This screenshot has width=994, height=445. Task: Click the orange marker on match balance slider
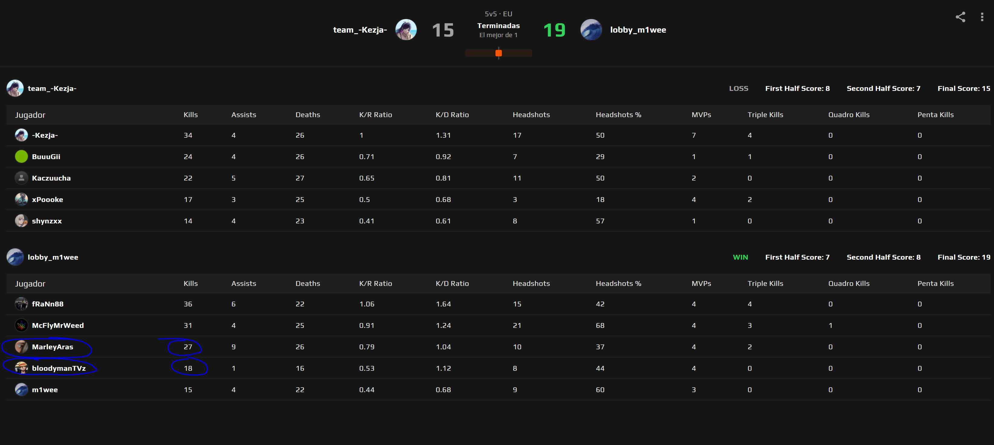pyautogui.click(x=499, y=53)
